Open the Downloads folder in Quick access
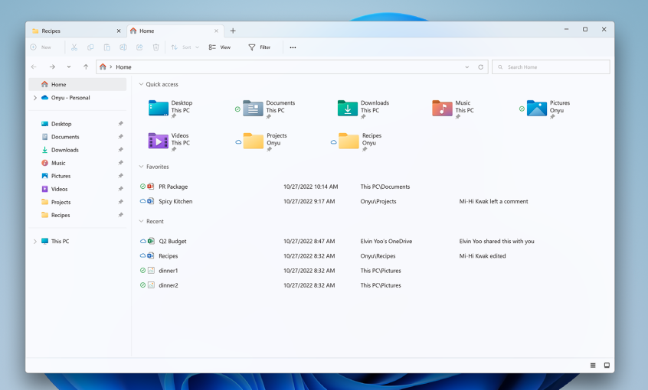This screenshot has height=390, width=648. pos(348,108)
